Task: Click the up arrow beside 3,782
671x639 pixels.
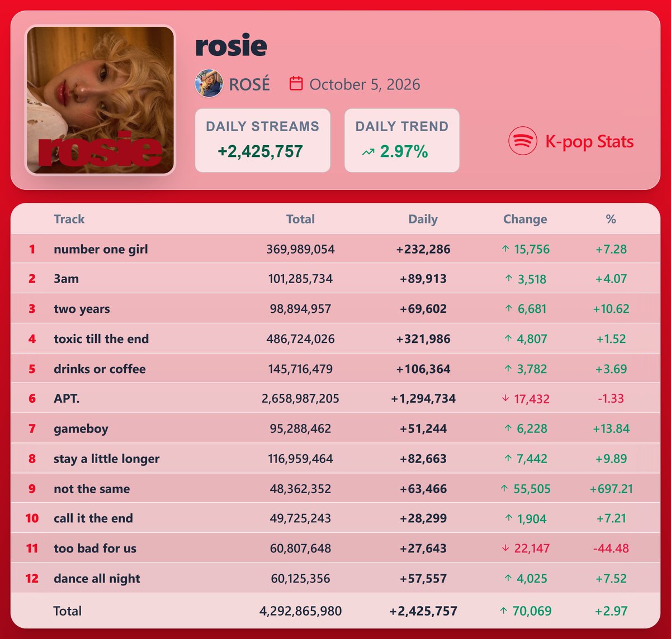Action: (x=508, y=369)
